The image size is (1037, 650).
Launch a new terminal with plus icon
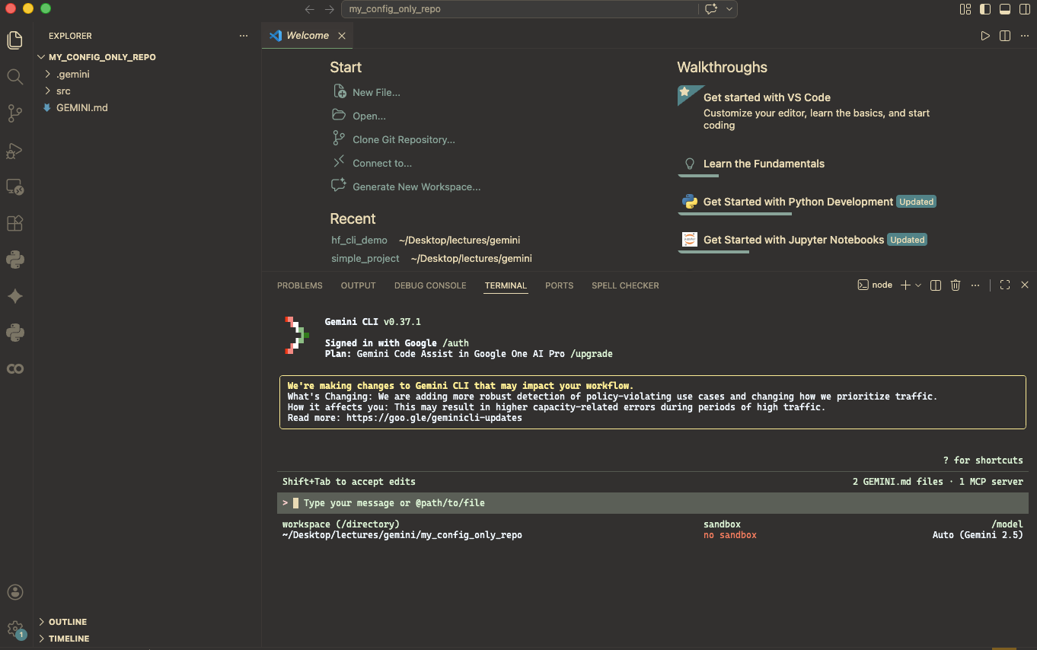(x=905, y=285)
